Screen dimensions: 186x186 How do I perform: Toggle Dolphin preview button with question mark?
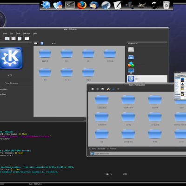click(20, 39)
